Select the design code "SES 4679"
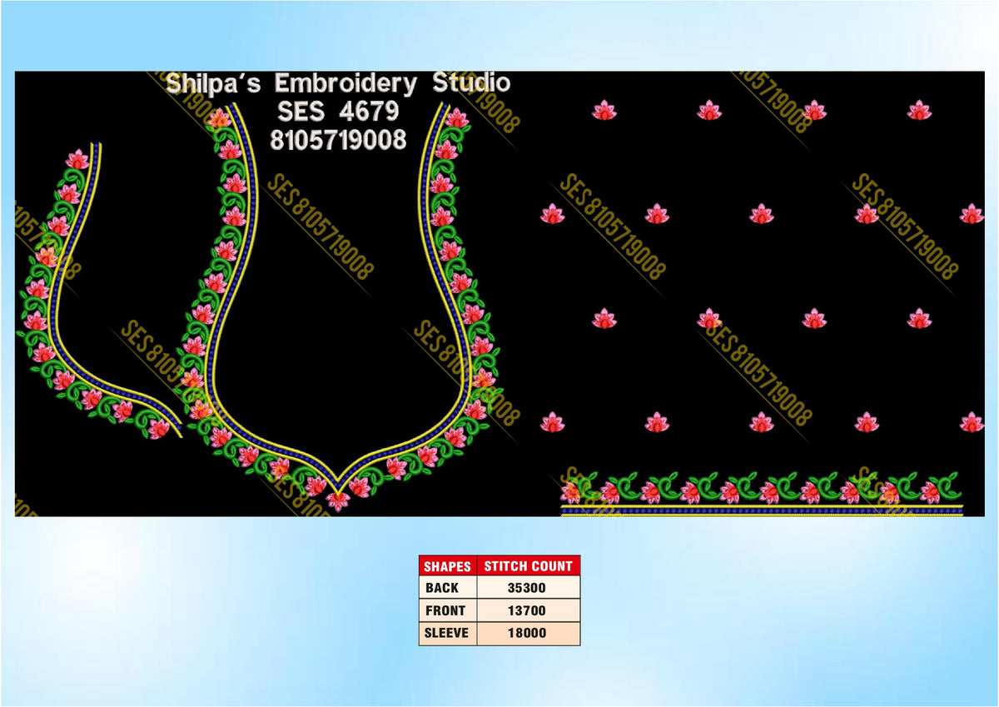999x707 pixels. pos(339,112)
